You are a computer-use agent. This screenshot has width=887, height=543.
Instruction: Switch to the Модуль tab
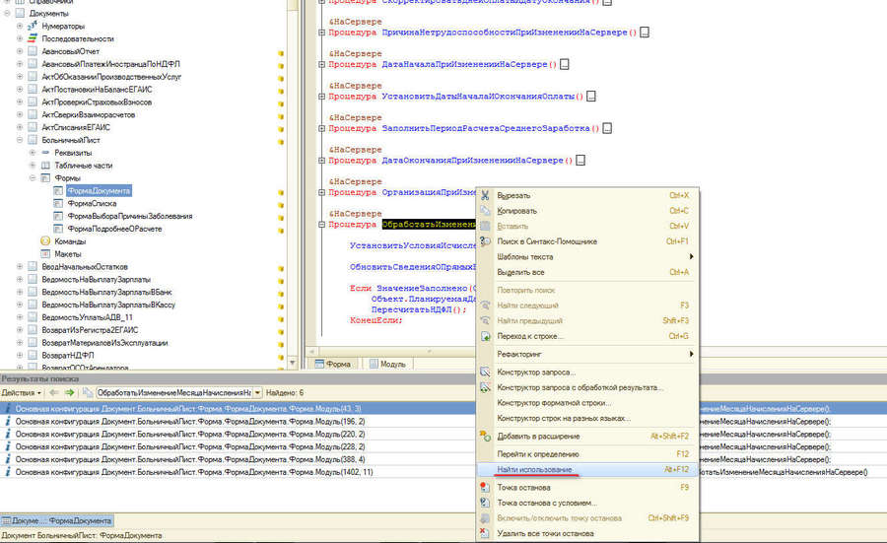pyautogui.click(x=391, y=364)
